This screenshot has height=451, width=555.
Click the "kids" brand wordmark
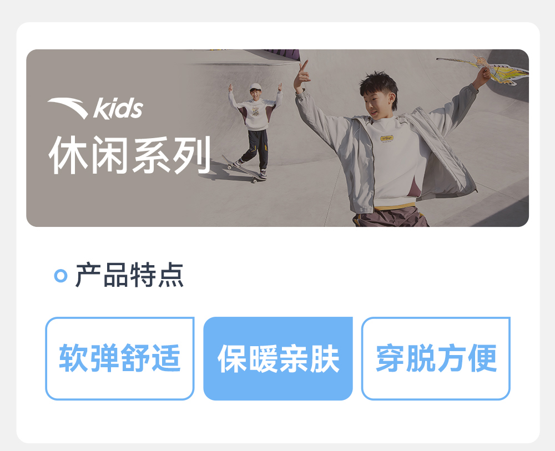[118, 108]
